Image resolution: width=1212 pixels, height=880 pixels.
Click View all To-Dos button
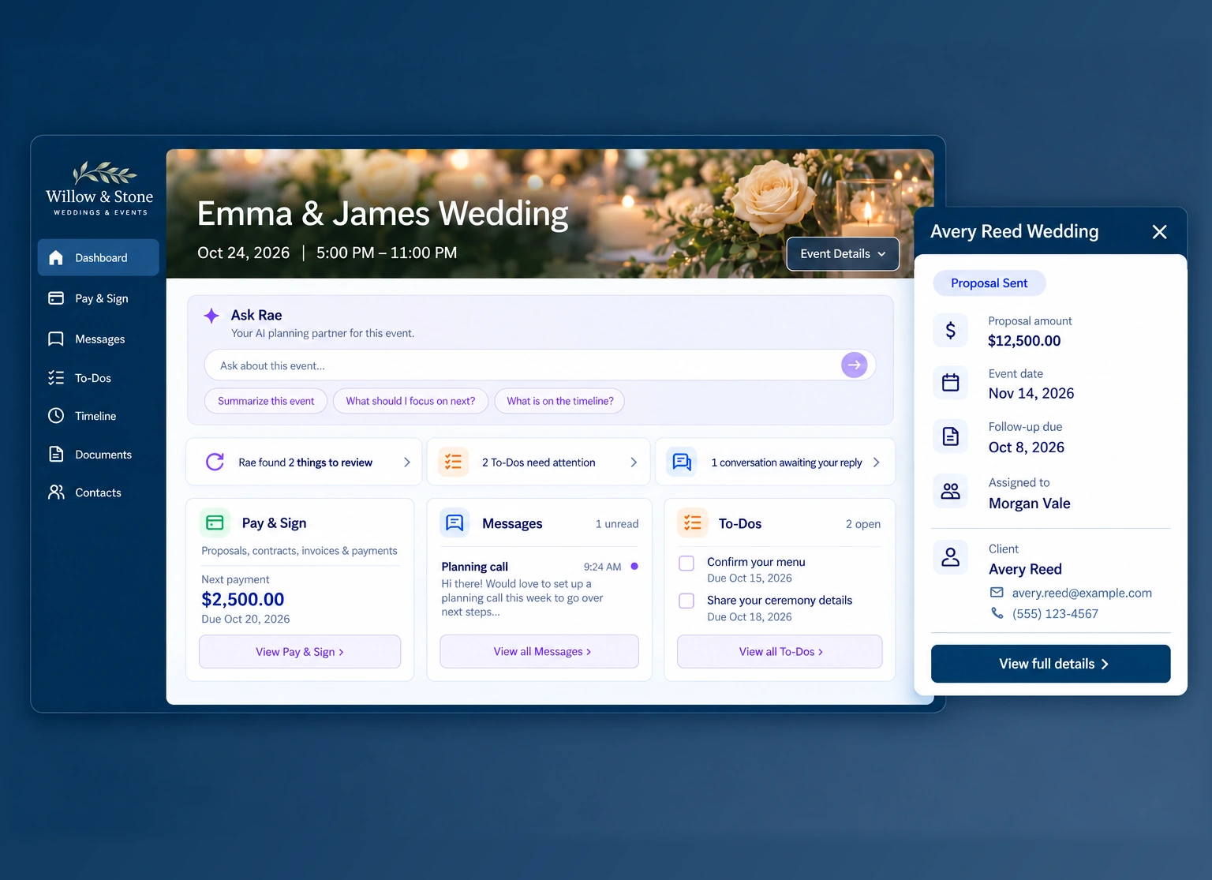780,652
